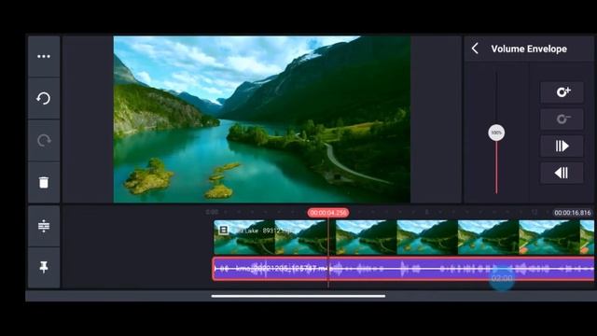The image size is (597, 336).
Task: Click the 100% volume slider knob
Action: pyautogui.click(x=496, y=133)
